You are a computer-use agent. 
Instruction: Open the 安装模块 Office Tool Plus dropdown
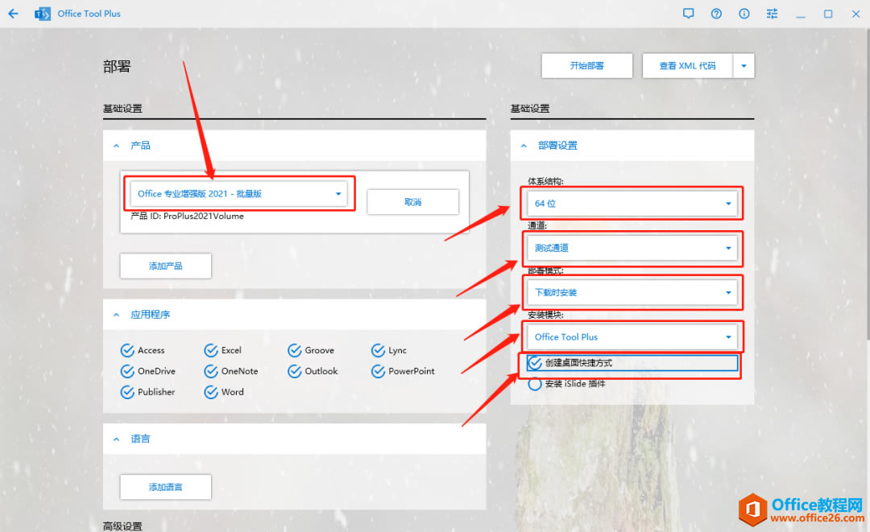[x=632, y=337]
